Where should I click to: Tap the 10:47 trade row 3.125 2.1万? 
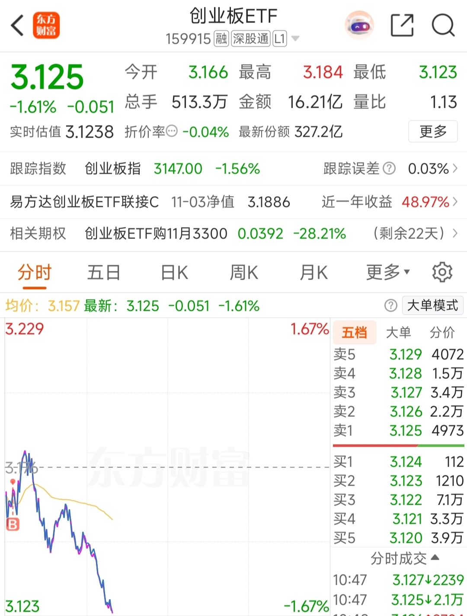point(398,600)
